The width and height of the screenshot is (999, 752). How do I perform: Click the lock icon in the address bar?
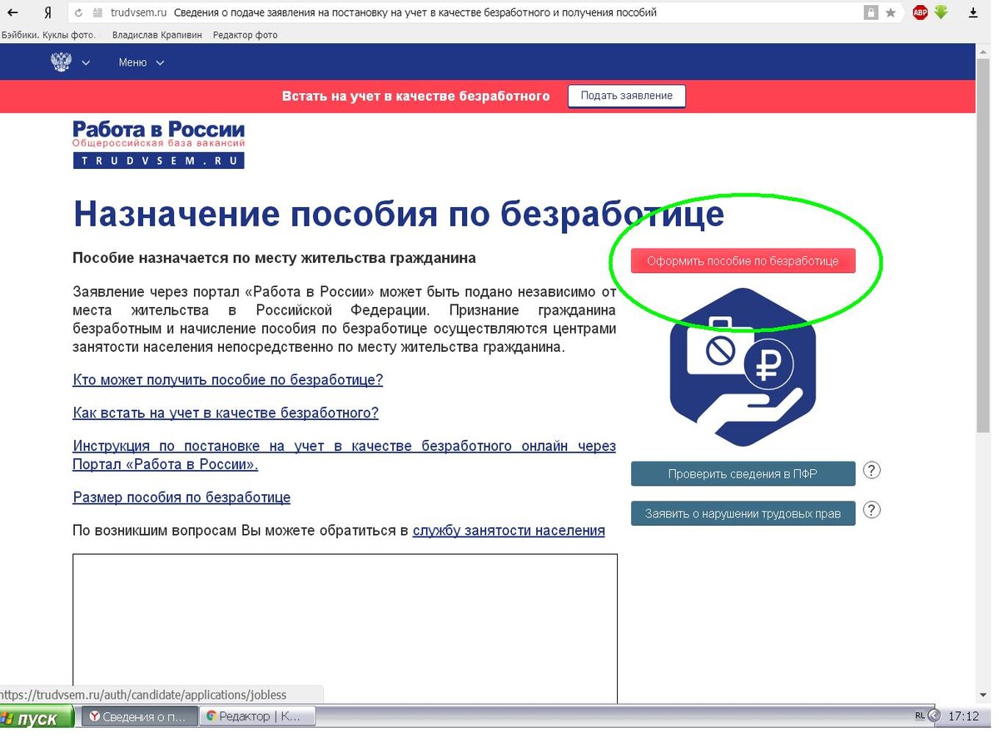(x=871, y=12)
